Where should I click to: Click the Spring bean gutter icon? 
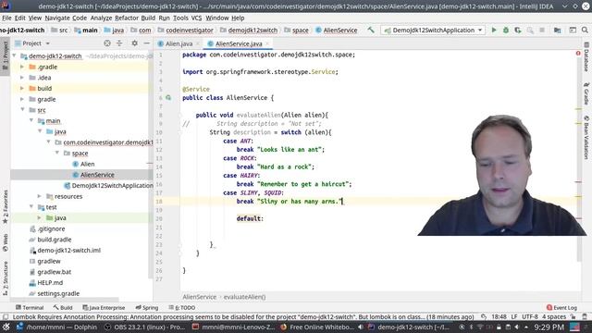(x=168, y=98)
